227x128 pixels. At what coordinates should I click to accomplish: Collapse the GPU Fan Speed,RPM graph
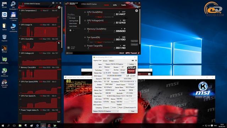20,81
